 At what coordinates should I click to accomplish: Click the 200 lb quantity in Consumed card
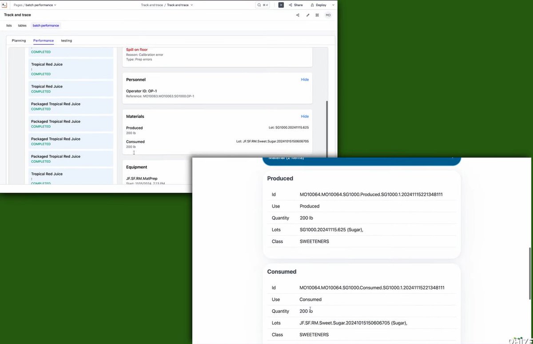point(306,311)
